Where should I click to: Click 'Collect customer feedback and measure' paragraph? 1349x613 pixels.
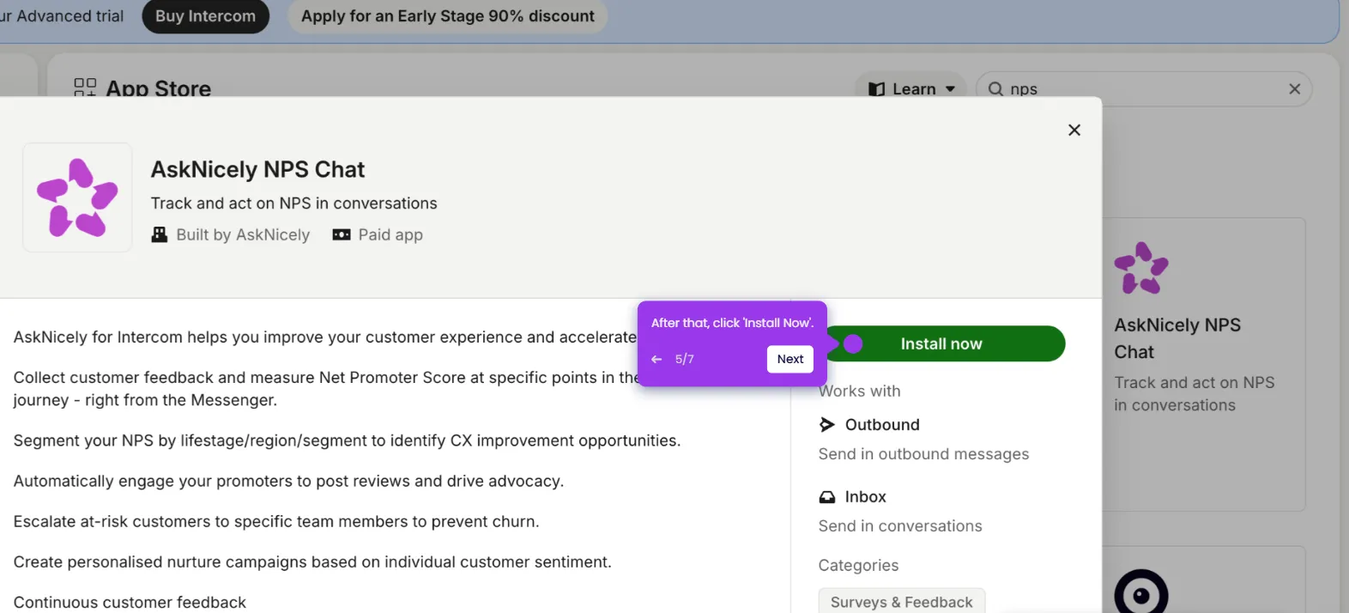point(326,388)
